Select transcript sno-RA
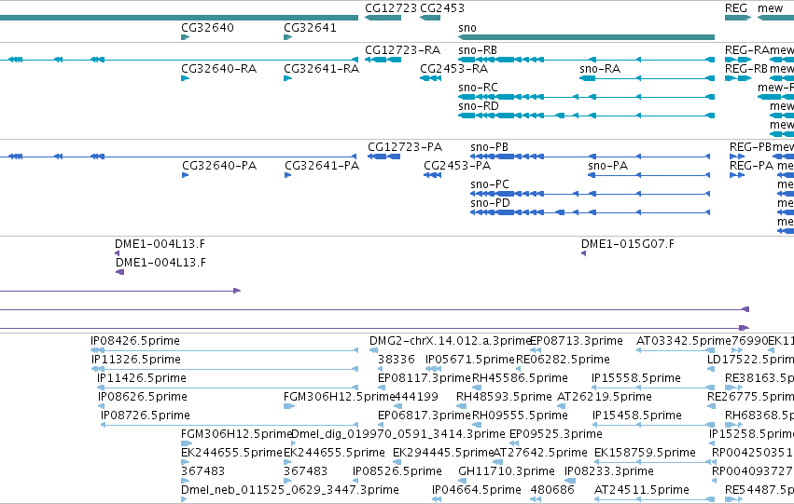The height and width of the screenshot is (504, 794). click(x=647, y=78)
